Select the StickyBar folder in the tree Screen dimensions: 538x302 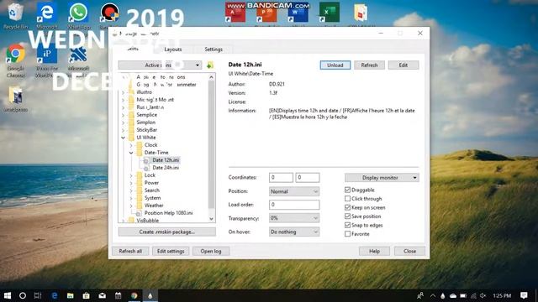pyautogui.click(x=146, y=130)
